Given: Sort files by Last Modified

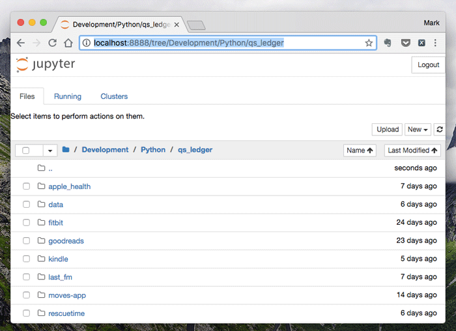Looking at the screenshot, I should tap(412, 151).
